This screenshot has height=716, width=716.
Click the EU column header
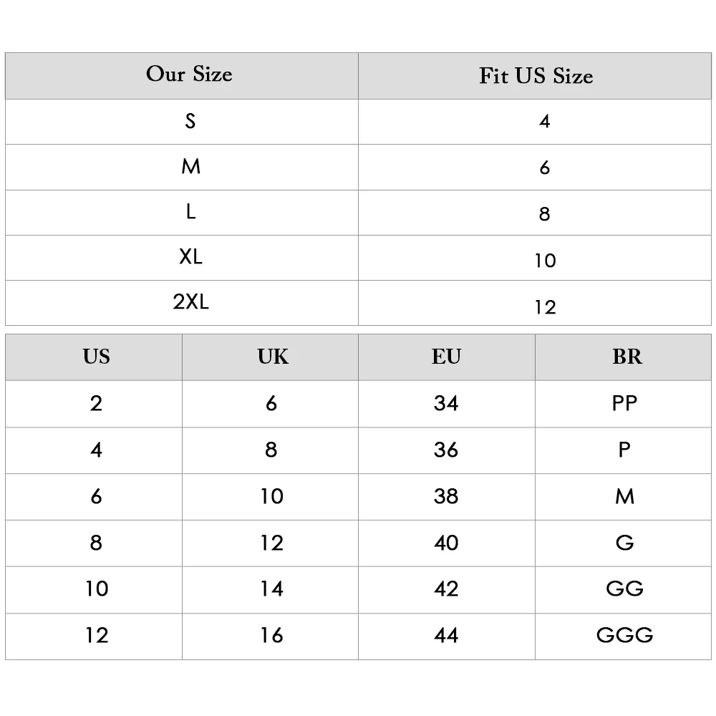pyautogui.click(x=447, y=357)
